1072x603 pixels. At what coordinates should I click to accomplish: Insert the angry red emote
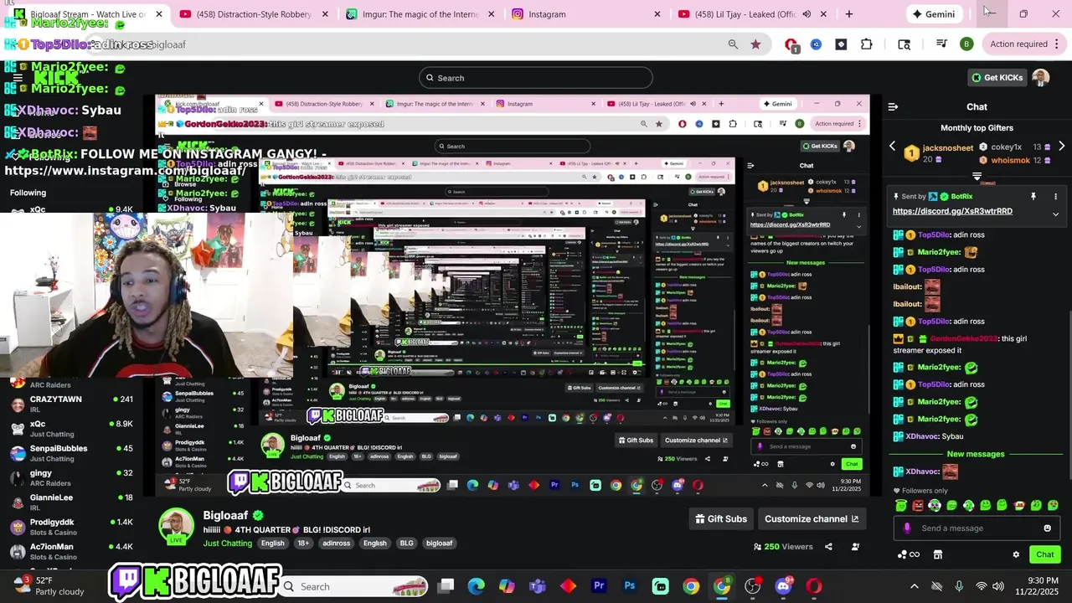click(x=918, y=505)
